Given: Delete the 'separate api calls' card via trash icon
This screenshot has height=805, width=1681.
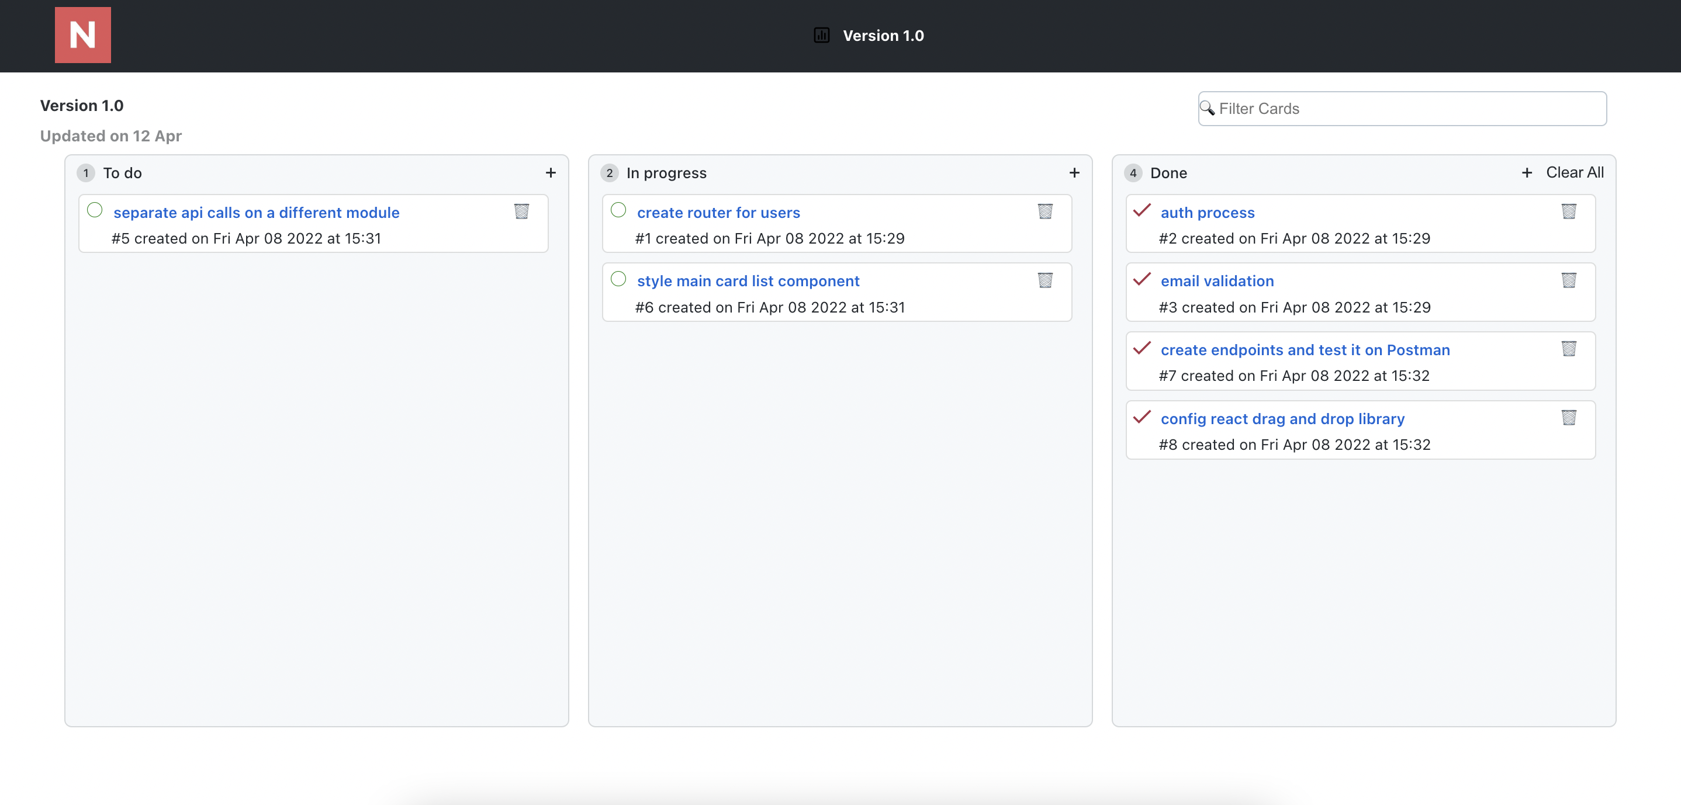Looking at the screenshot, I should click(x=521, y=211).
